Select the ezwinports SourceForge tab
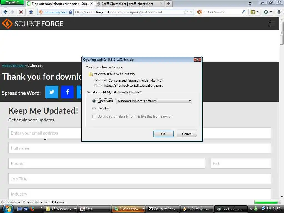284x213 pixels. (58, 4)
